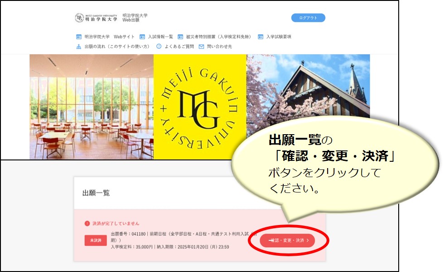444x272 pixels.
Task: Click the envelope icon beside 問い合わせ先
Action: [x=201, y=47]
